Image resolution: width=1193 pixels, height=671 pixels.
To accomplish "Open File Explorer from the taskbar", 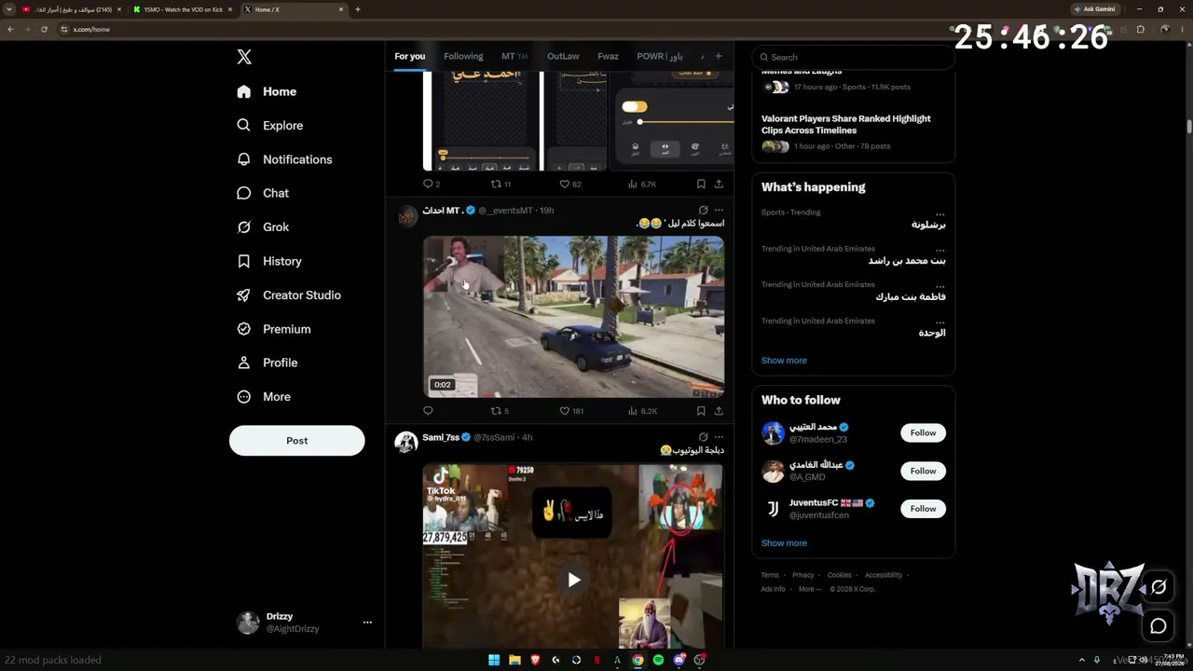I will tap(514, 660).
